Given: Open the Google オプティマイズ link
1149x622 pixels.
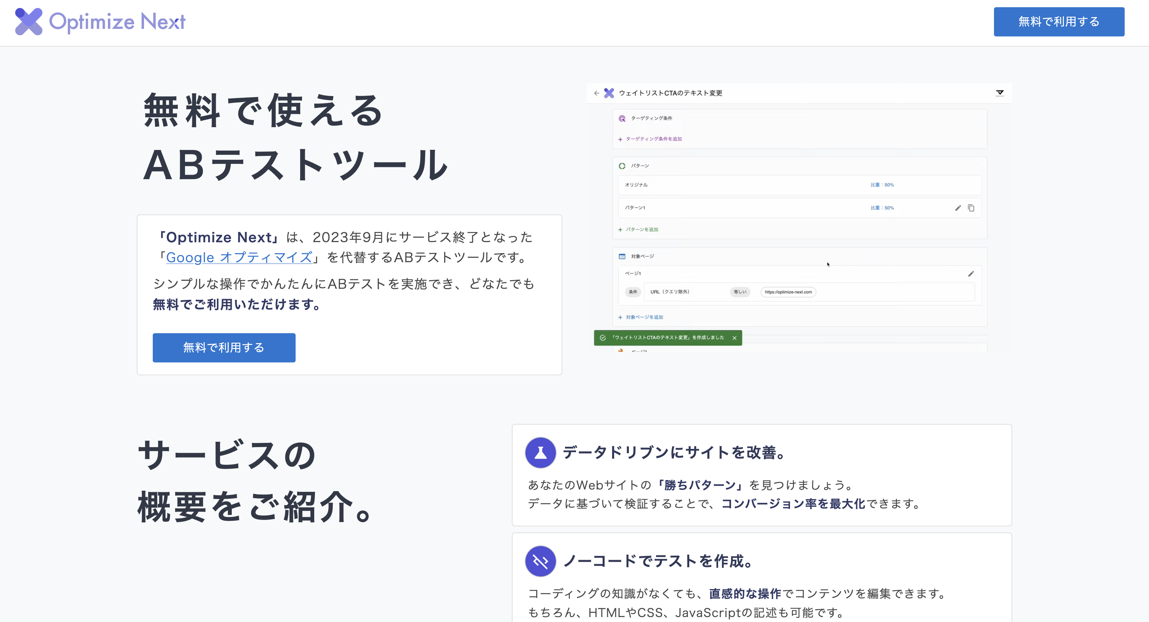Looking at the screenshot, I should tap(239, 257).
